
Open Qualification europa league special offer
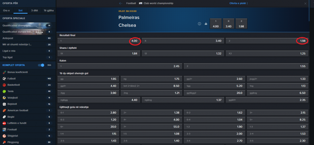tap(28, 32)
